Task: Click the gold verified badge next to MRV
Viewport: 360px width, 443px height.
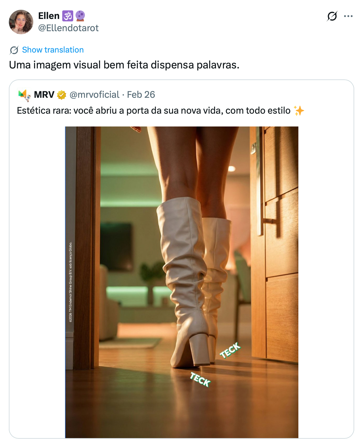Action: click(62, 95)
